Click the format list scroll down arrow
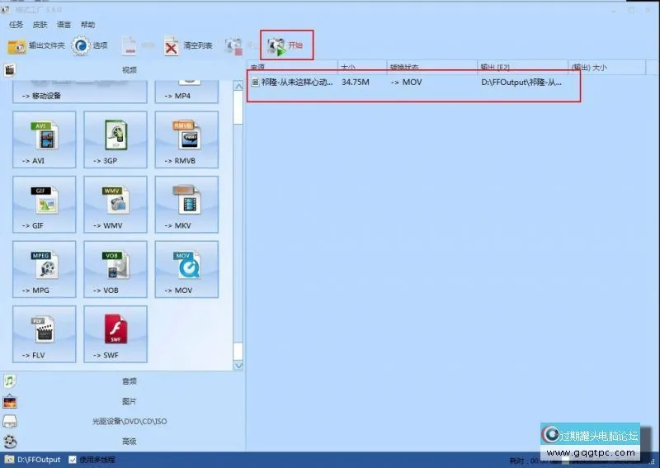 [x=238, y=366]
